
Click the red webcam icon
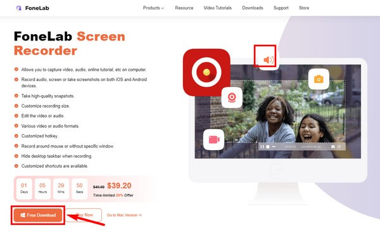pyautogui.click(x=232, y=98)
